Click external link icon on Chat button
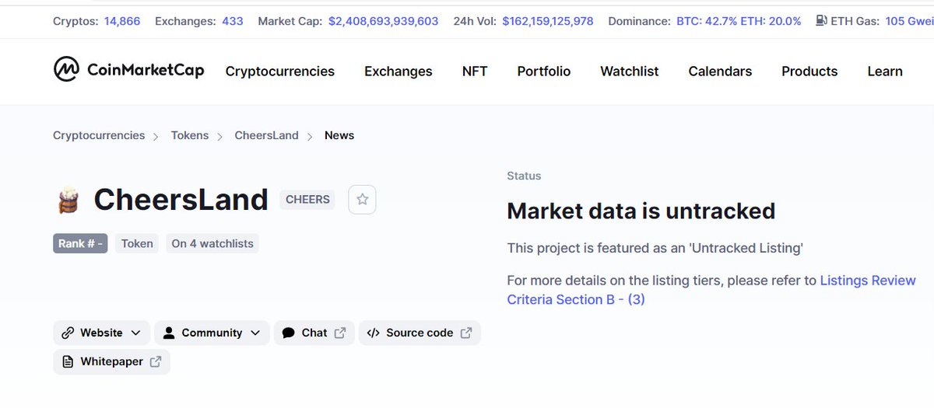 pyautogui.click(x=340, y=333)
